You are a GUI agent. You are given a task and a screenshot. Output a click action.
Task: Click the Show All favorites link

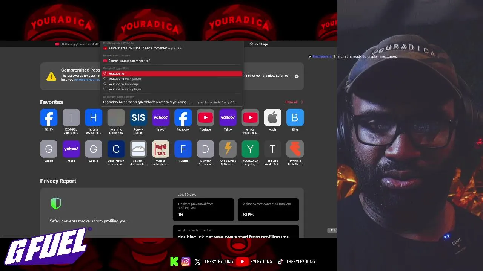click(x=291, y=102)
